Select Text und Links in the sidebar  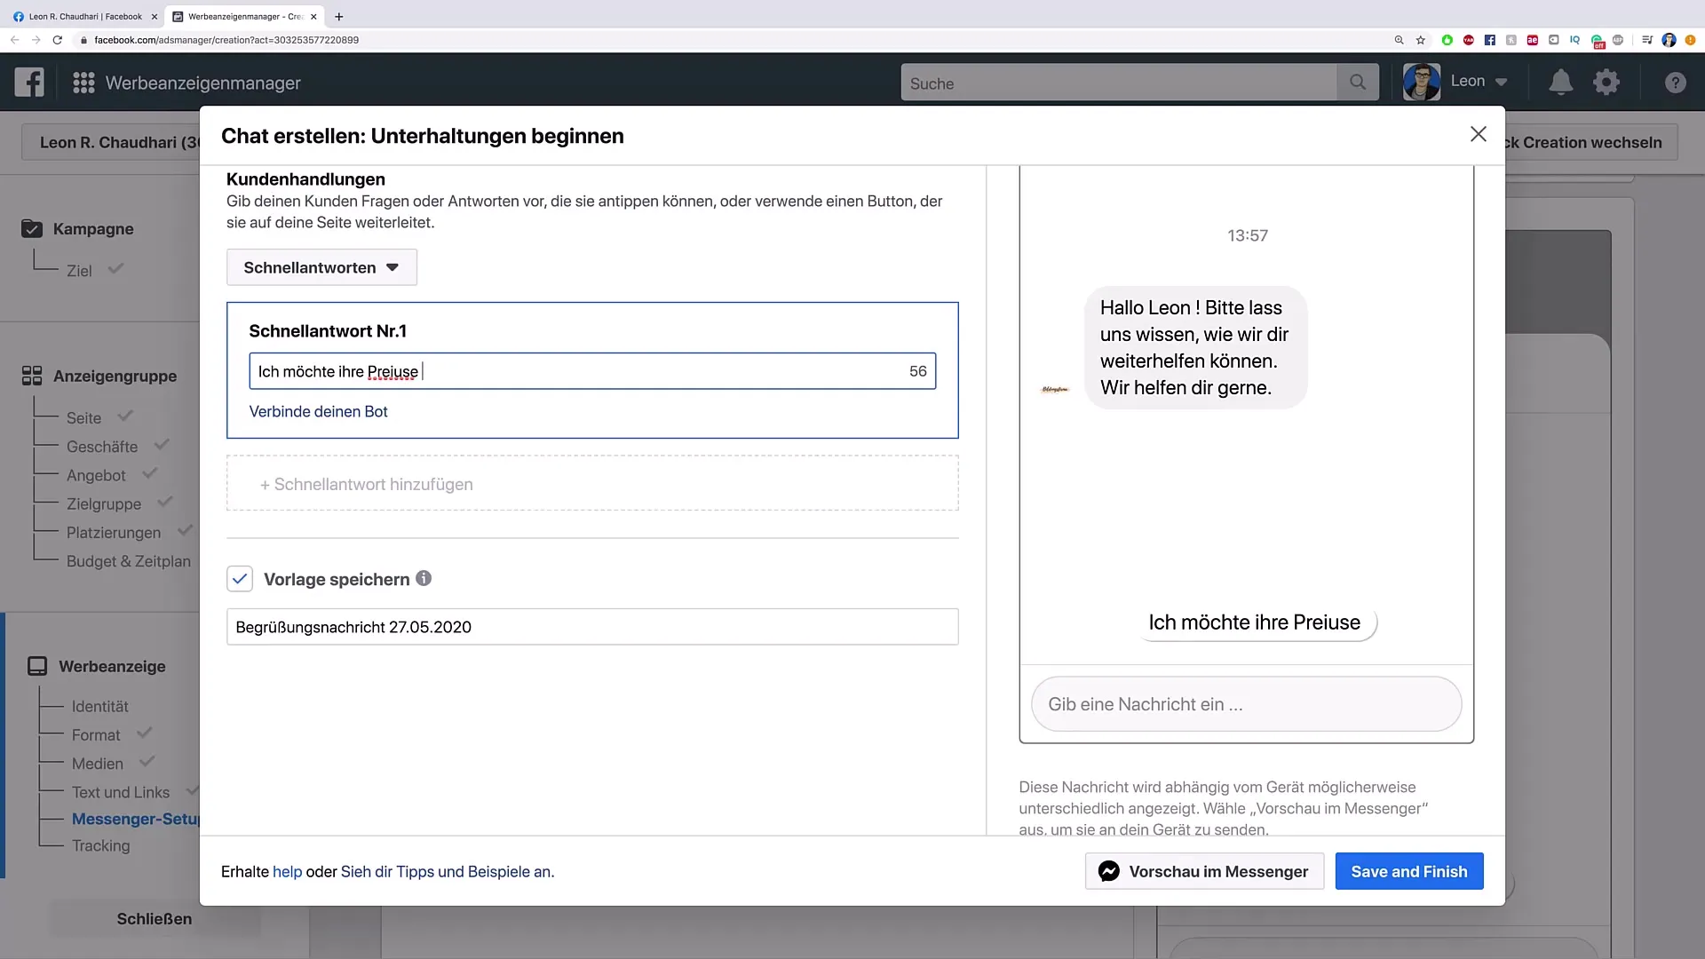coord(121,792)
